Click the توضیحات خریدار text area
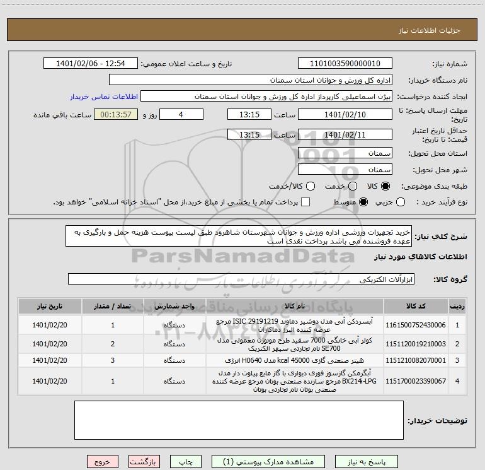Viewport: 485px width, 470px height. tap(239, 420)
